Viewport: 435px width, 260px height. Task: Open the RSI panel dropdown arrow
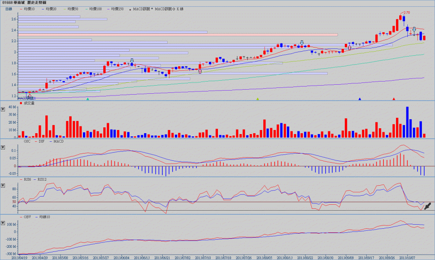coord(3,186)
